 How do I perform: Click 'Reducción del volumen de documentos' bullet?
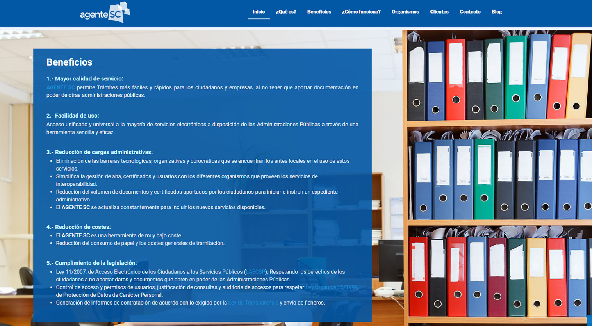(197, 196)
